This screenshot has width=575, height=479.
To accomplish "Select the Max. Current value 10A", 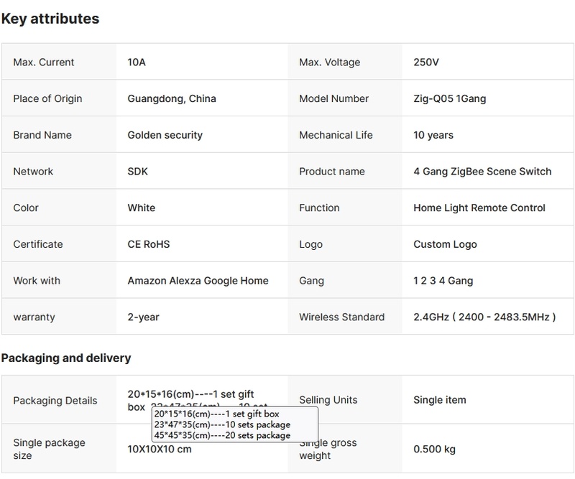I will [x=137, y=62].
